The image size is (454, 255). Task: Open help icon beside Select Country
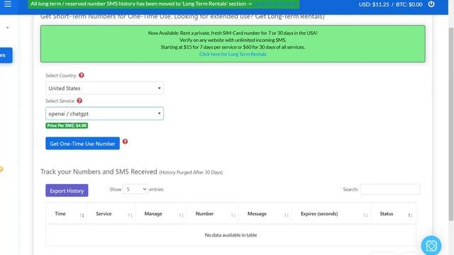82,75
